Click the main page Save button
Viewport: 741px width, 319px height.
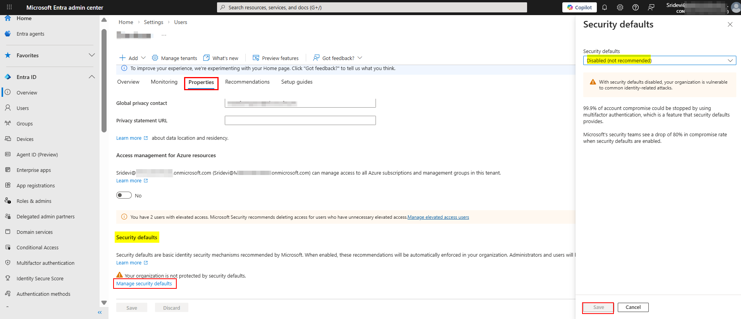pos(132,308)
